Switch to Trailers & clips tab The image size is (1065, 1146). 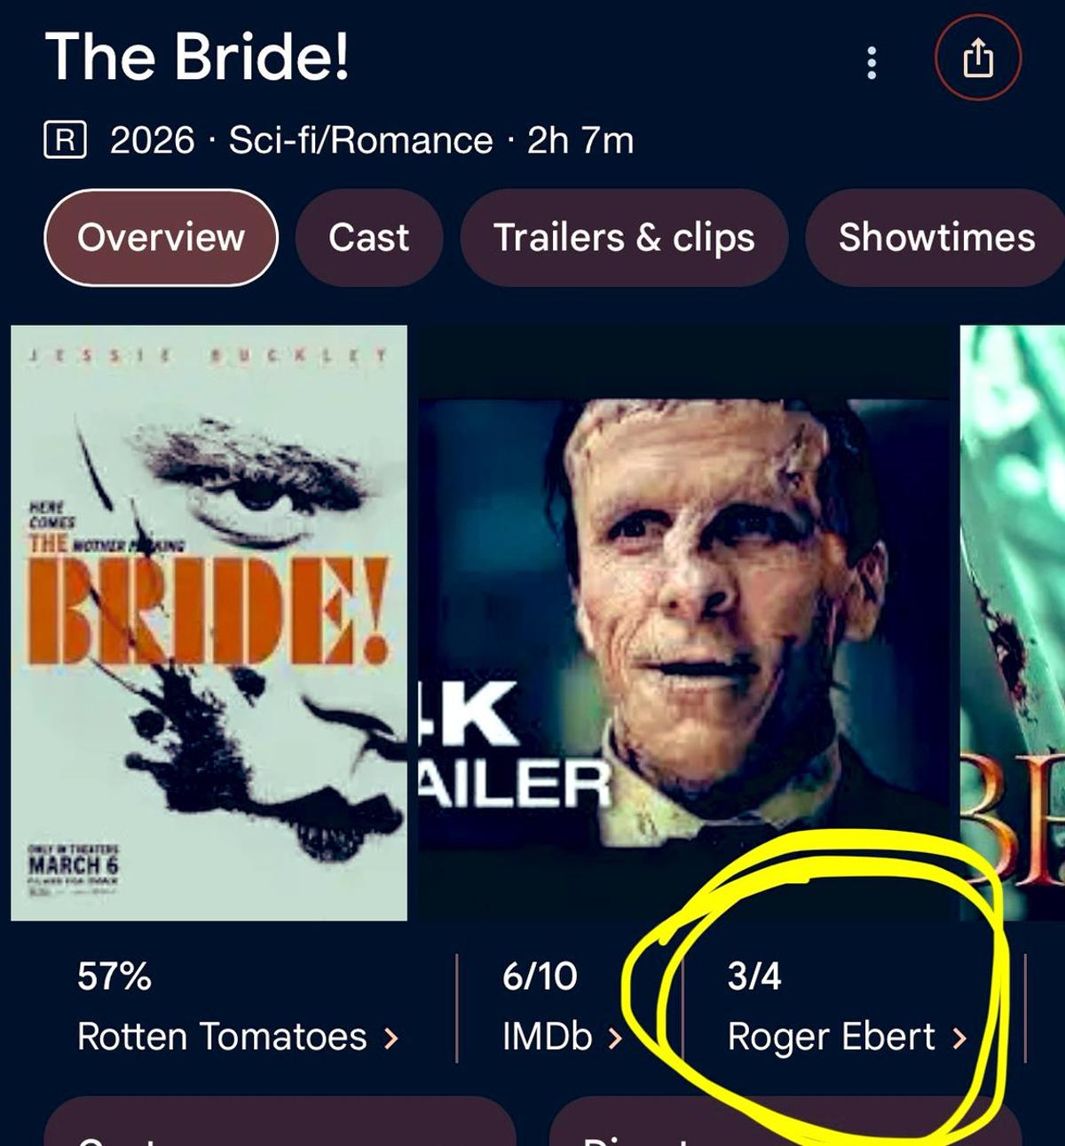click(x=624, y=238)
